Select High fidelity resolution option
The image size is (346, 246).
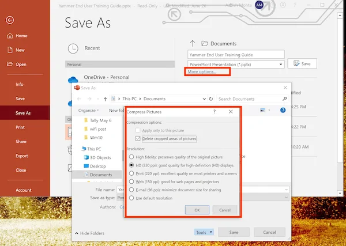click(131, 157)
